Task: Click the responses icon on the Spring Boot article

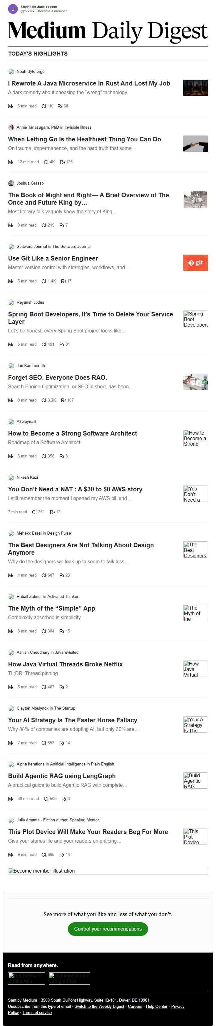Action: tap(62, 344)
